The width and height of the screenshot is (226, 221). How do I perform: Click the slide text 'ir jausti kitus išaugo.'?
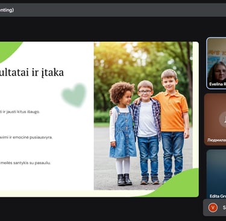coord(21,112)
